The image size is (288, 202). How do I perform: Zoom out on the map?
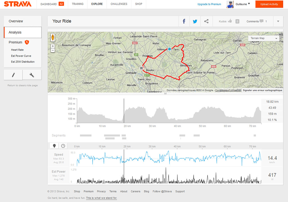pyautogui.click(x=53, y=50)
